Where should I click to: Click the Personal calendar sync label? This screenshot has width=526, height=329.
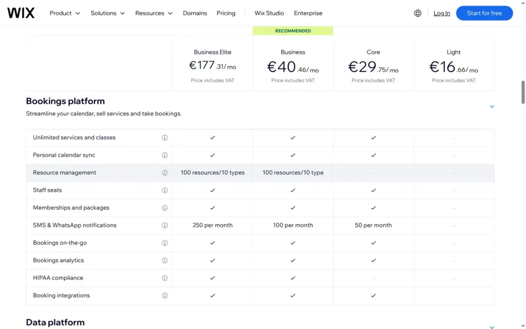tap(64, 155)
